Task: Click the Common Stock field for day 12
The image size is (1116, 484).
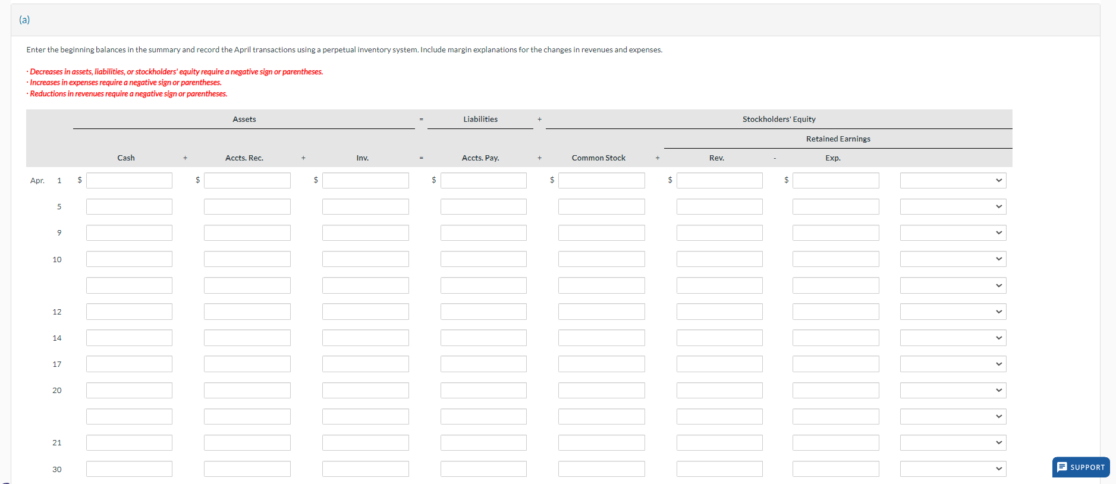Action: 602,312
